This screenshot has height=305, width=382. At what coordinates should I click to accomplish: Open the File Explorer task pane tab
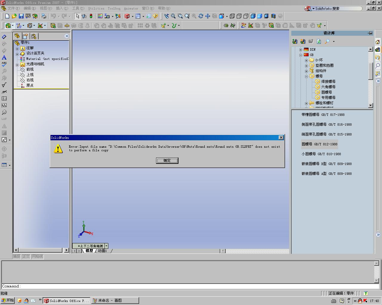click(378, 58)
